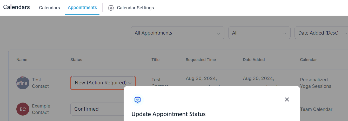The width and height of the screenshot is (348, 121).
Task: Click the Calendar Settings gear icon
Action: pyautogui.click(x=111, y=8)
